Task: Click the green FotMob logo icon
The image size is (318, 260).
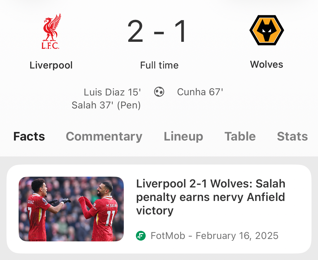Action: point(141,236)
